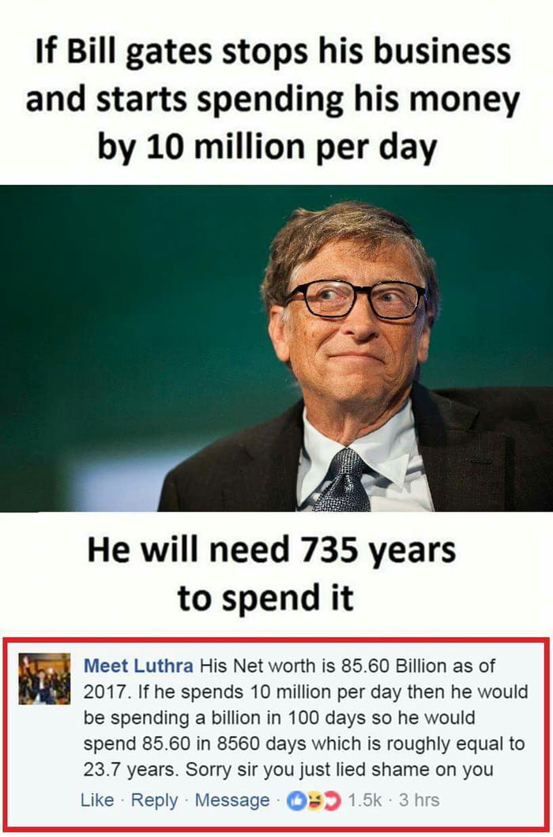Click the 3 hrs comment timestamp

point(419,800)
